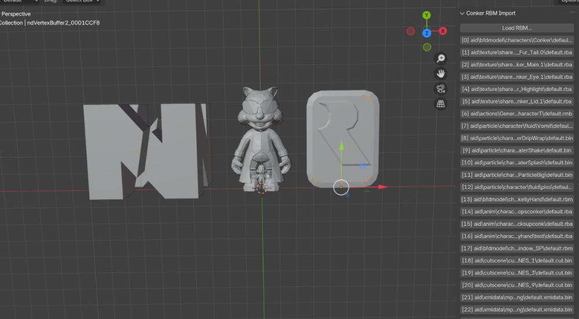Switch perspective/orthographic with the grid icon

click(441, 103)
